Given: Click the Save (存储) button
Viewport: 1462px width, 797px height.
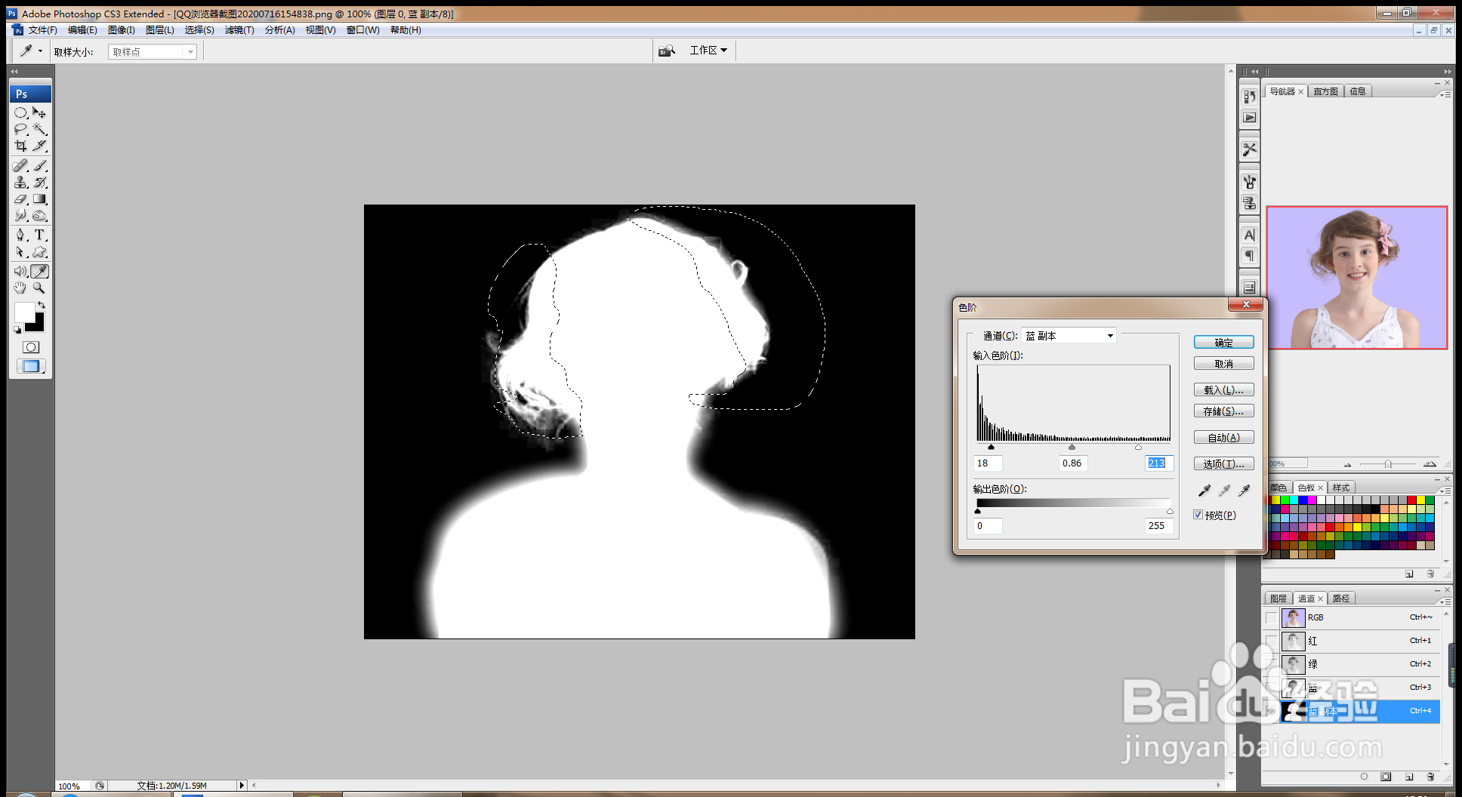Looking at the screenshot, I should [1224, 411].
